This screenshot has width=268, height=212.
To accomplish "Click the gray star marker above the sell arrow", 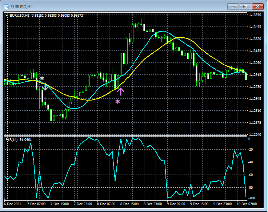I will [x=42, y=78].
